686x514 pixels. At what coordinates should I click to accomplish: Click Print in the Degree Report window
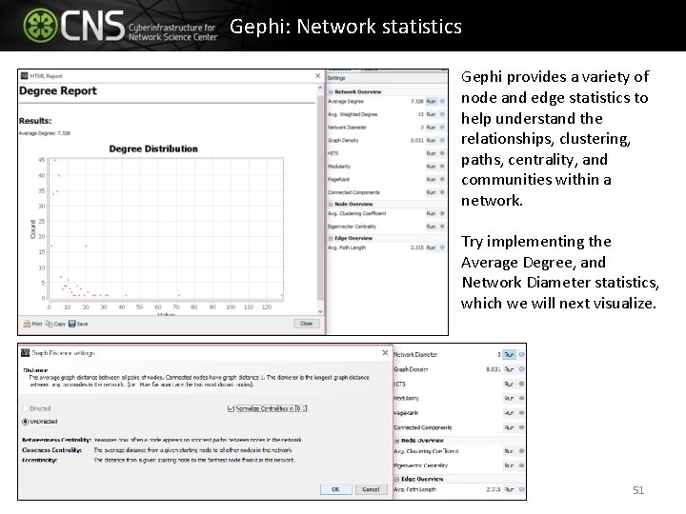point(32,324)
